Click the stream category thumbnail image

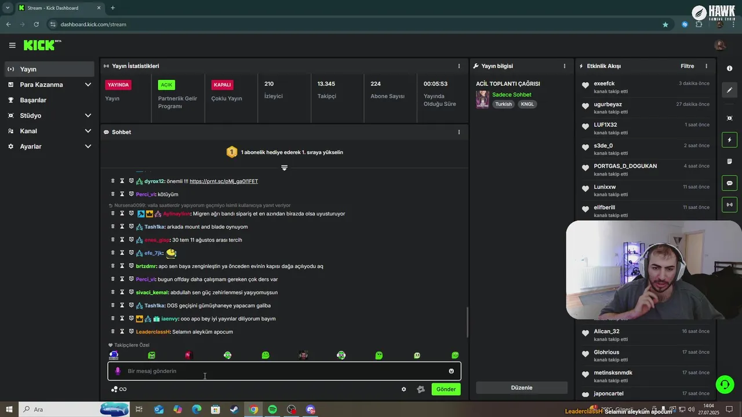tap(482, 100)
